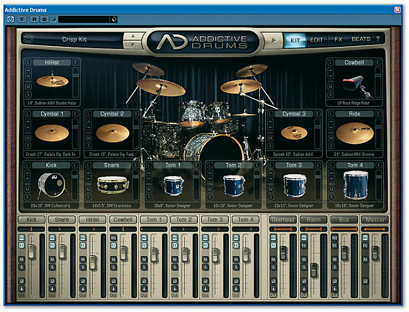Click the Kick channel pan strip
Image resolution: width=409 pixels, height=312 pixels.
pyautogui.click(x=31, y=230)
